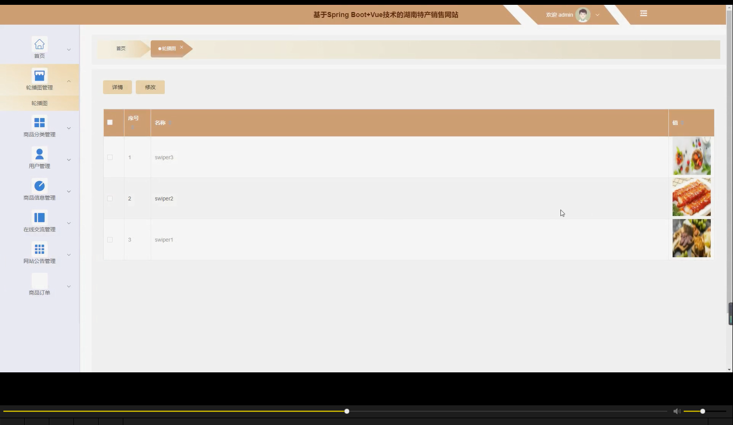
Task: Click the 详情 button
Action: pyautogui.click(x=117, y=87)
